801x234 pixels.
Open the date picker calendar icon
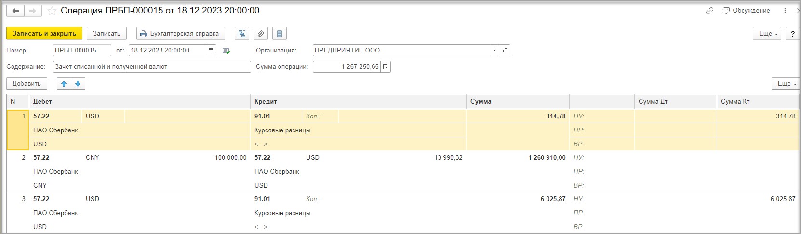211,51
